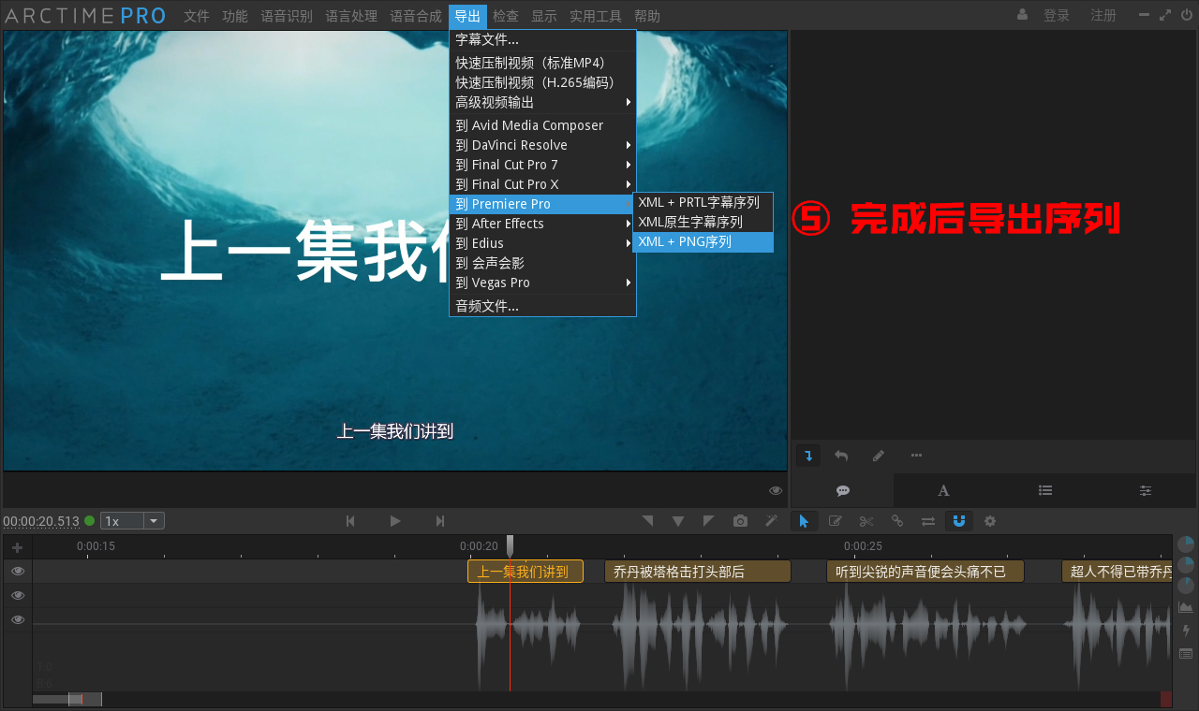1199x711 pixels.
Task: Select the magic wand icon near playback controls
Action: click(x=771, y=520)
